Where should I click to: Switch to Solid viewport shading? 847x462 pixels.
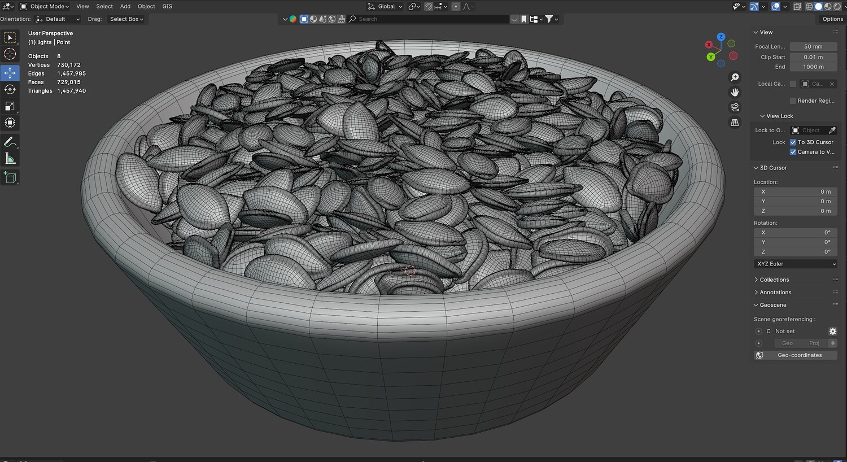(x=818, y=6)
